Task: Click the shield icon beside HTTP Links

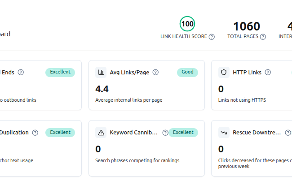Action: (224, 72)
